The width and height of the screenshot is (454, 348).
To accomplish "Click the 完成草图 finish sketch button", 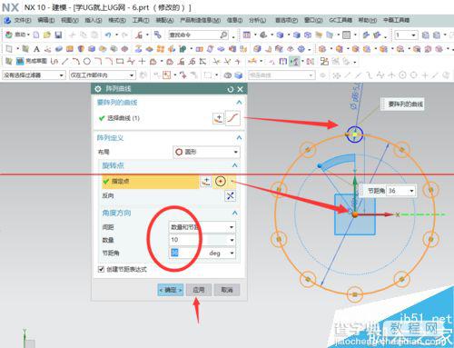I will [x=32, y=62].
